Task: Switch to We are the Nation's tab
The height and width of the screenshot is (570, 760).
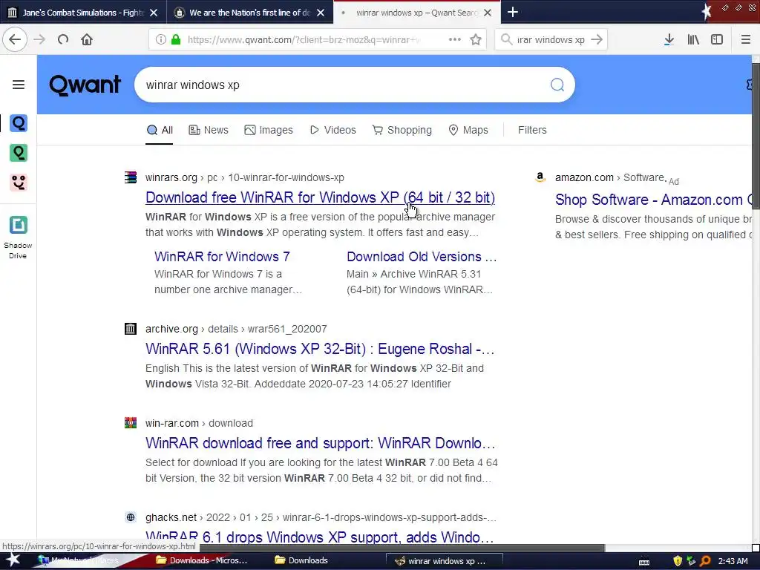Action: [x=250, y=12]
